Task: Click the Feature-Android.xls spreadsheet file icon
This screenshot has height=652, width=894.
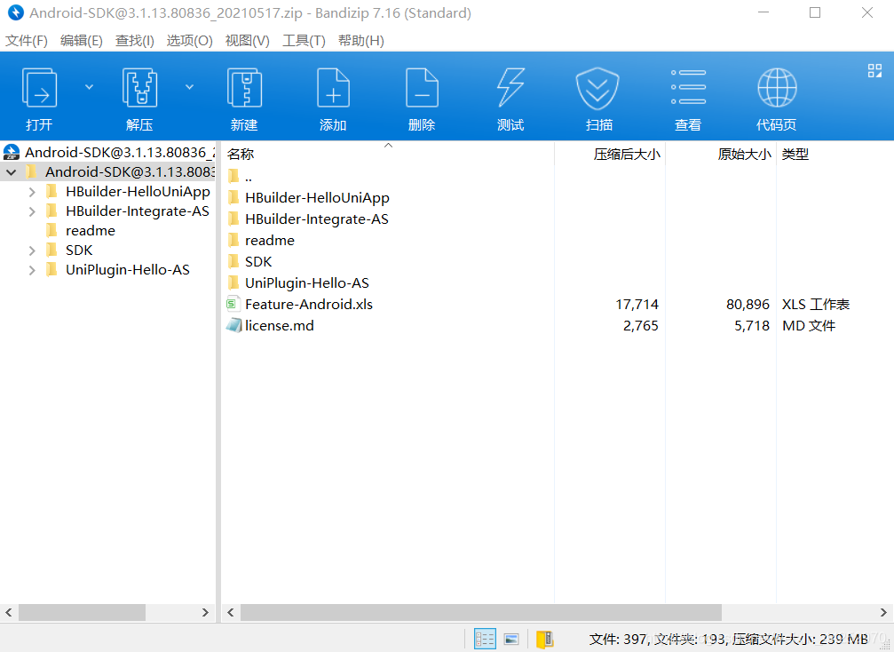Action: coord(232,304)
